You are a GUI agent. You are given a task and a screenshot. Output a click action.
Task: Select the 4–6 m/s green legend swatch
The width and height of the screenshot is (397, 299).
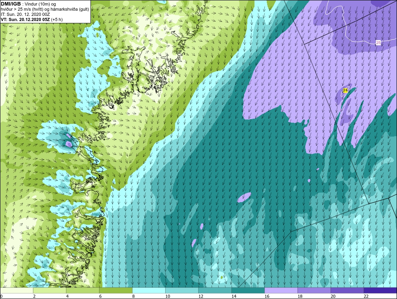(83, 290)
